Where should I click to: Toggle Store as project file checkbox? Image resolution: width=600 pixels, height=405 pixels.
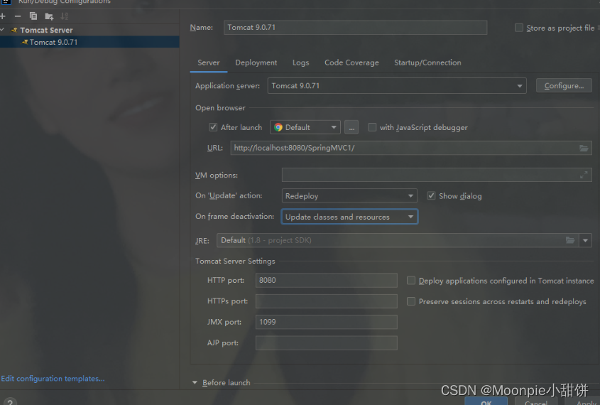pos(519,28)
